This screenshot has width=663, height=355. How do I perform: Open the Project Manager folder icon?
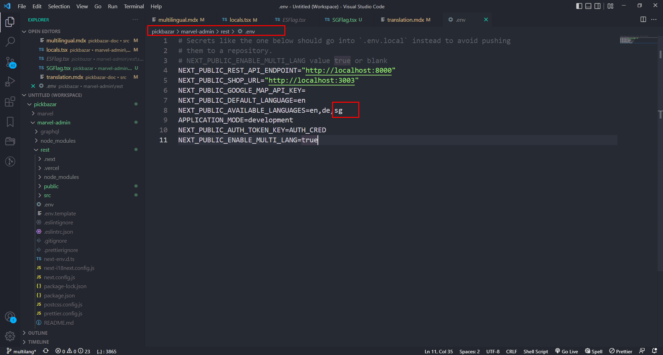[x=10, y=141]
